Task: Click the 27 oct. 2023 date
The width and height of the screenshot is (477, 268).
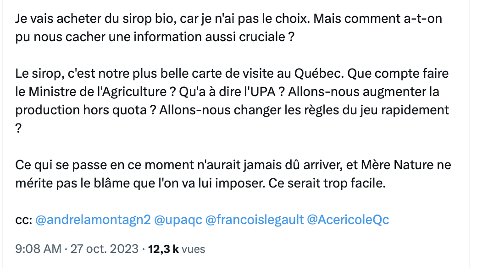Action: pos(105,249)
